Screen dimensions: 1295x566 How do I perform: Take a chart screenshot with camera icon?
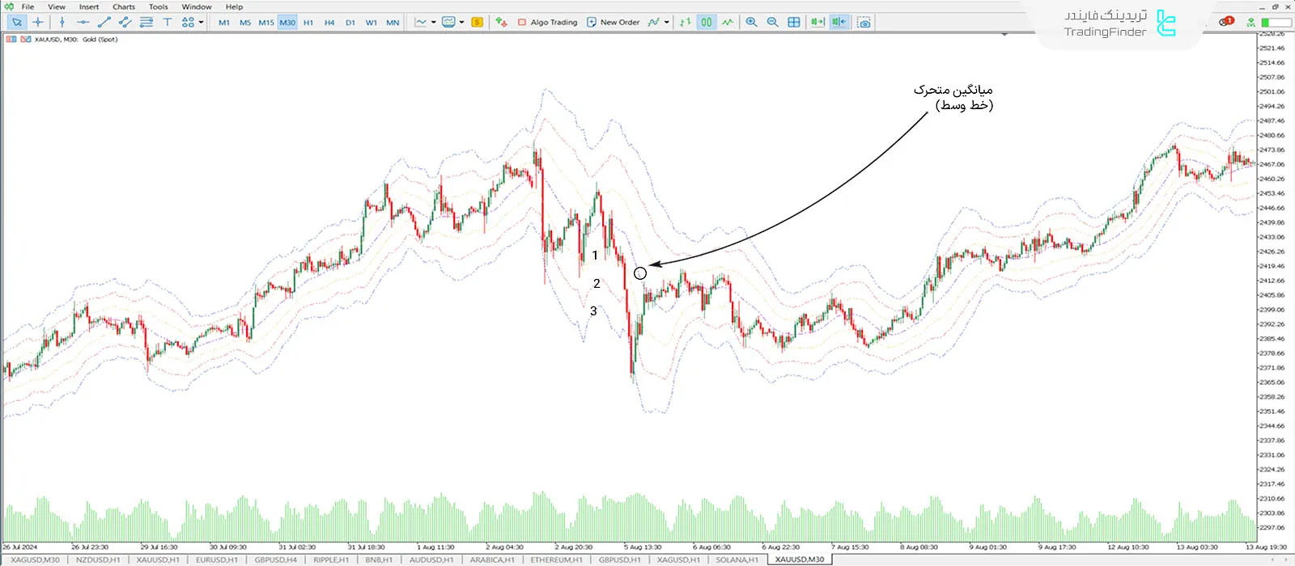pyautogui.click(x=864, y=22)
